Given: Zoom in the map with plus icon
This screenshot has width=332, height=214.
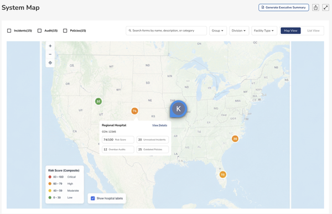Looking at the screenshot, I should pyautogui.click(x=50, y=46).
